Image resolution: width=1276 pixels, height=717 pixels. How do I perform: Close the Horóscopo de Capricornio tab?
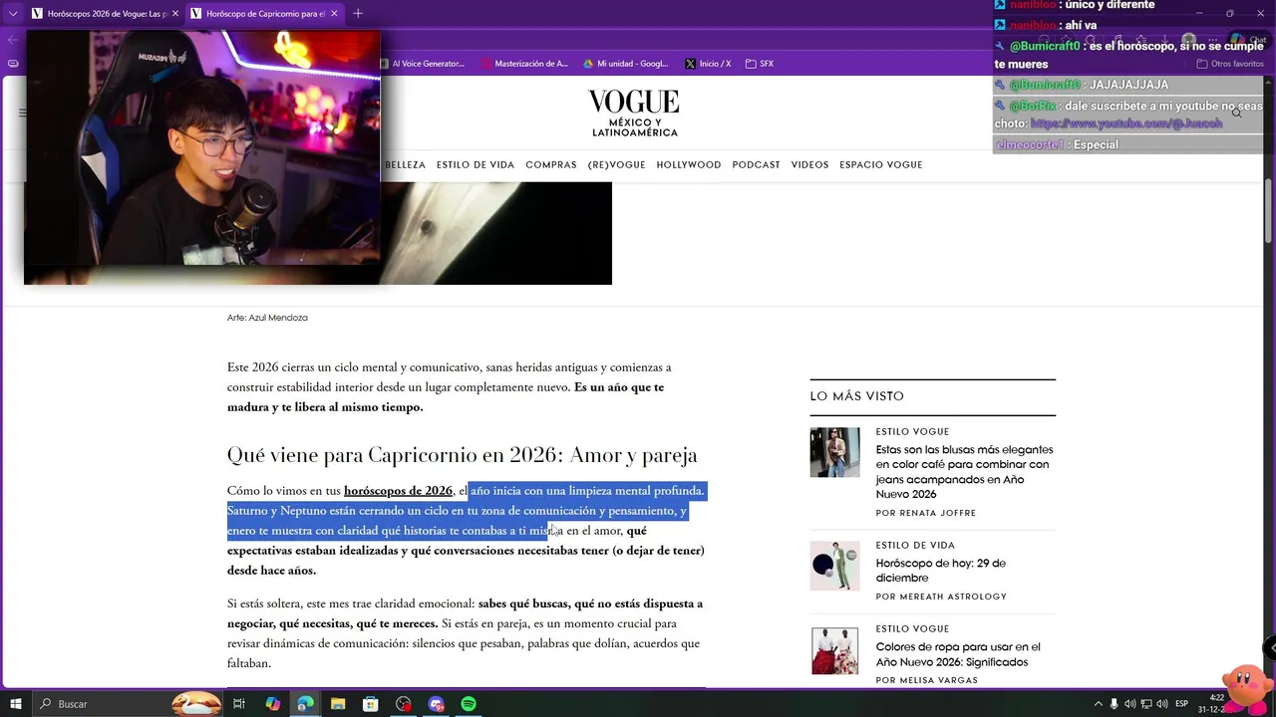(334, 14)
